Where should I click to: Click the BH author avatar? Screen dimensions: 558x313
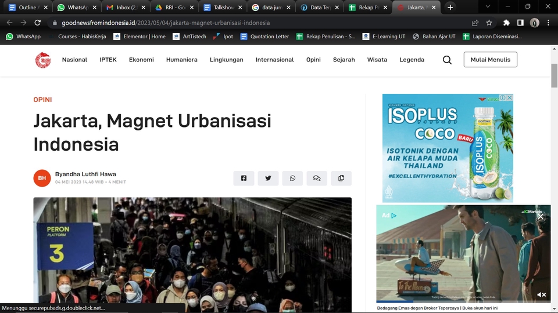tap(42, 178)
